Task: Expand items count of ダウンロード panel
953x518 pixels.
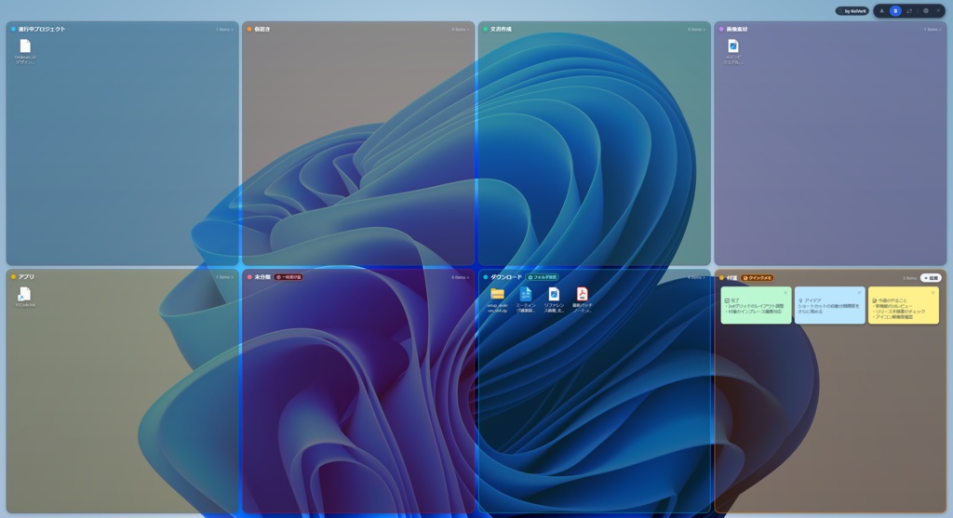Action: (696, 277)
